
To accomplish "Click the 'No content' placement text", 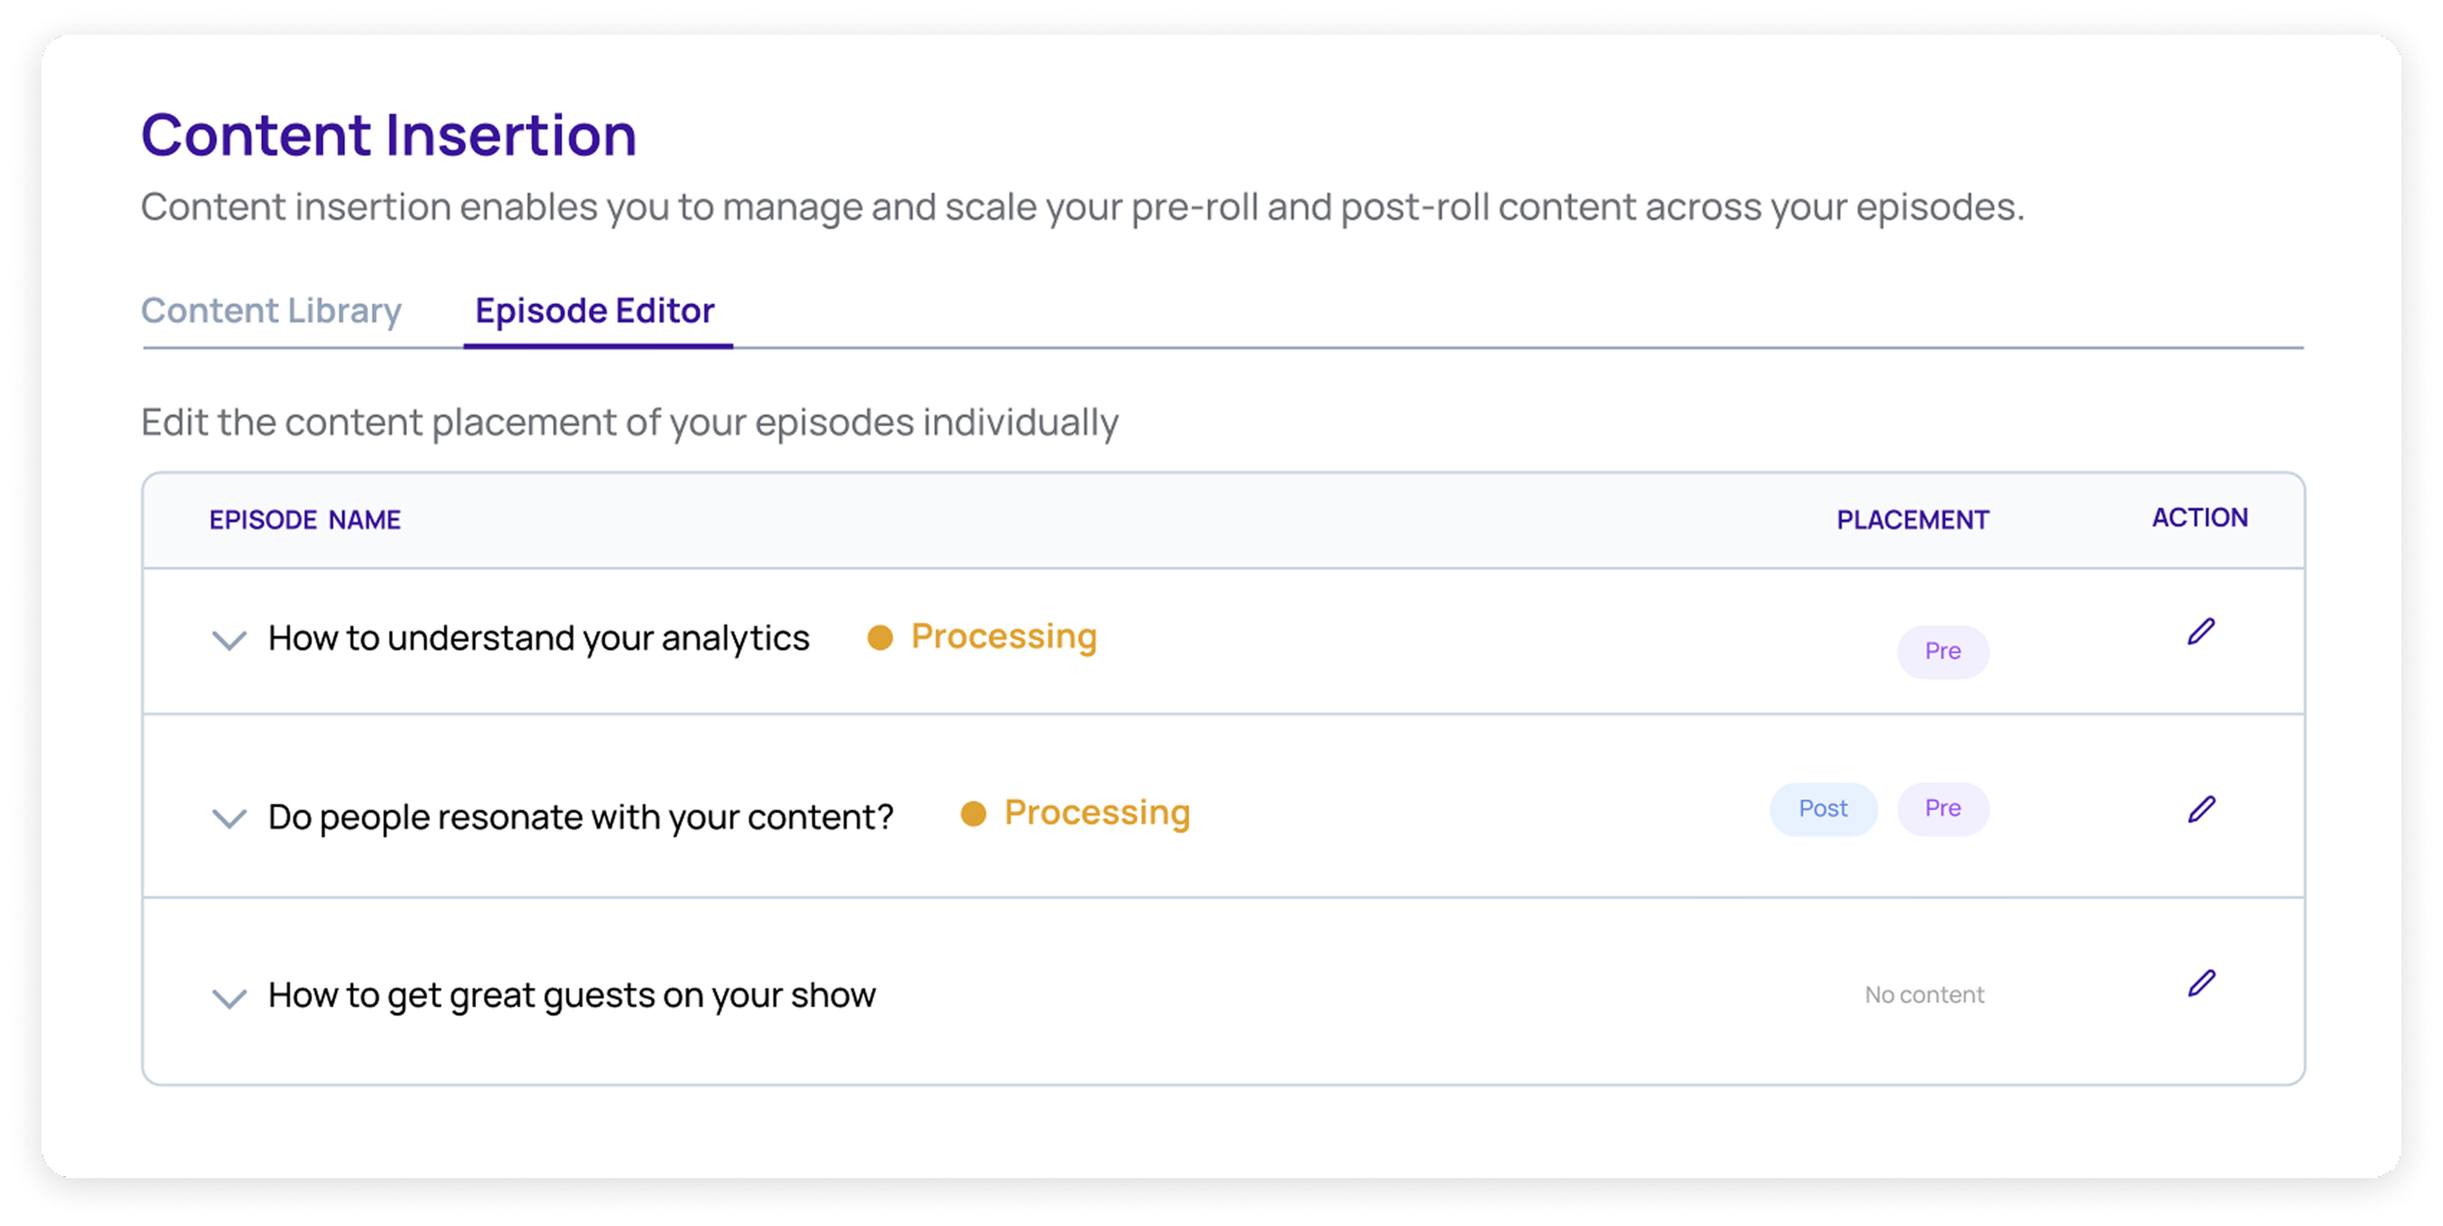I will tap(1924, 995).
